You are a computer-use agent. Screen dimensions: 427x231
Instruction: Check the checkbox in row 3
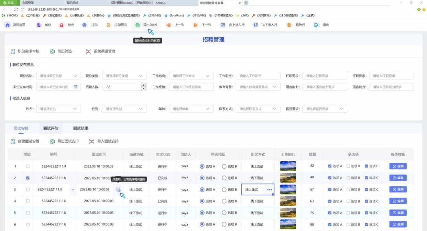pos(28,189)
